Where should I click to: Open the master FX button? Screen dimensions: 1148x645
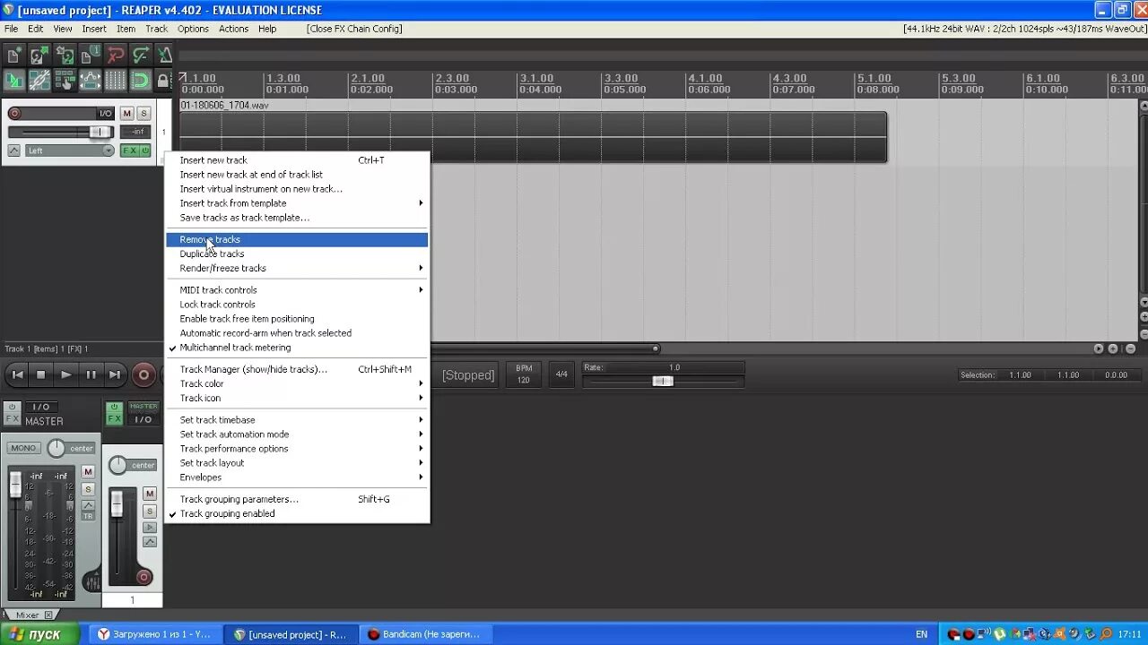pos(13,418)
